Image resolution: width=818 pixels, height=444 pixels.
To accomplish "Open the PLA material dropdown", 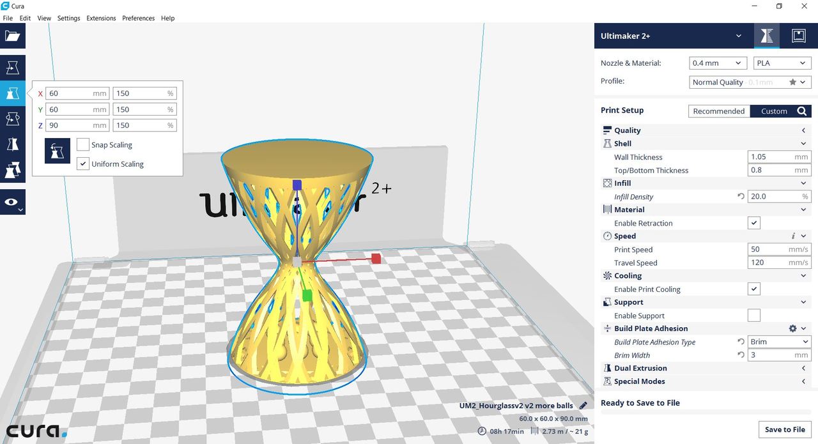I will point(782,63).
